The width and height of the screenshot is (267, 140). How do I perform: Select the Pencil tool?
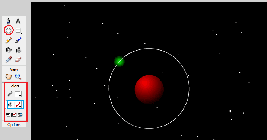[x=9, y=40]
